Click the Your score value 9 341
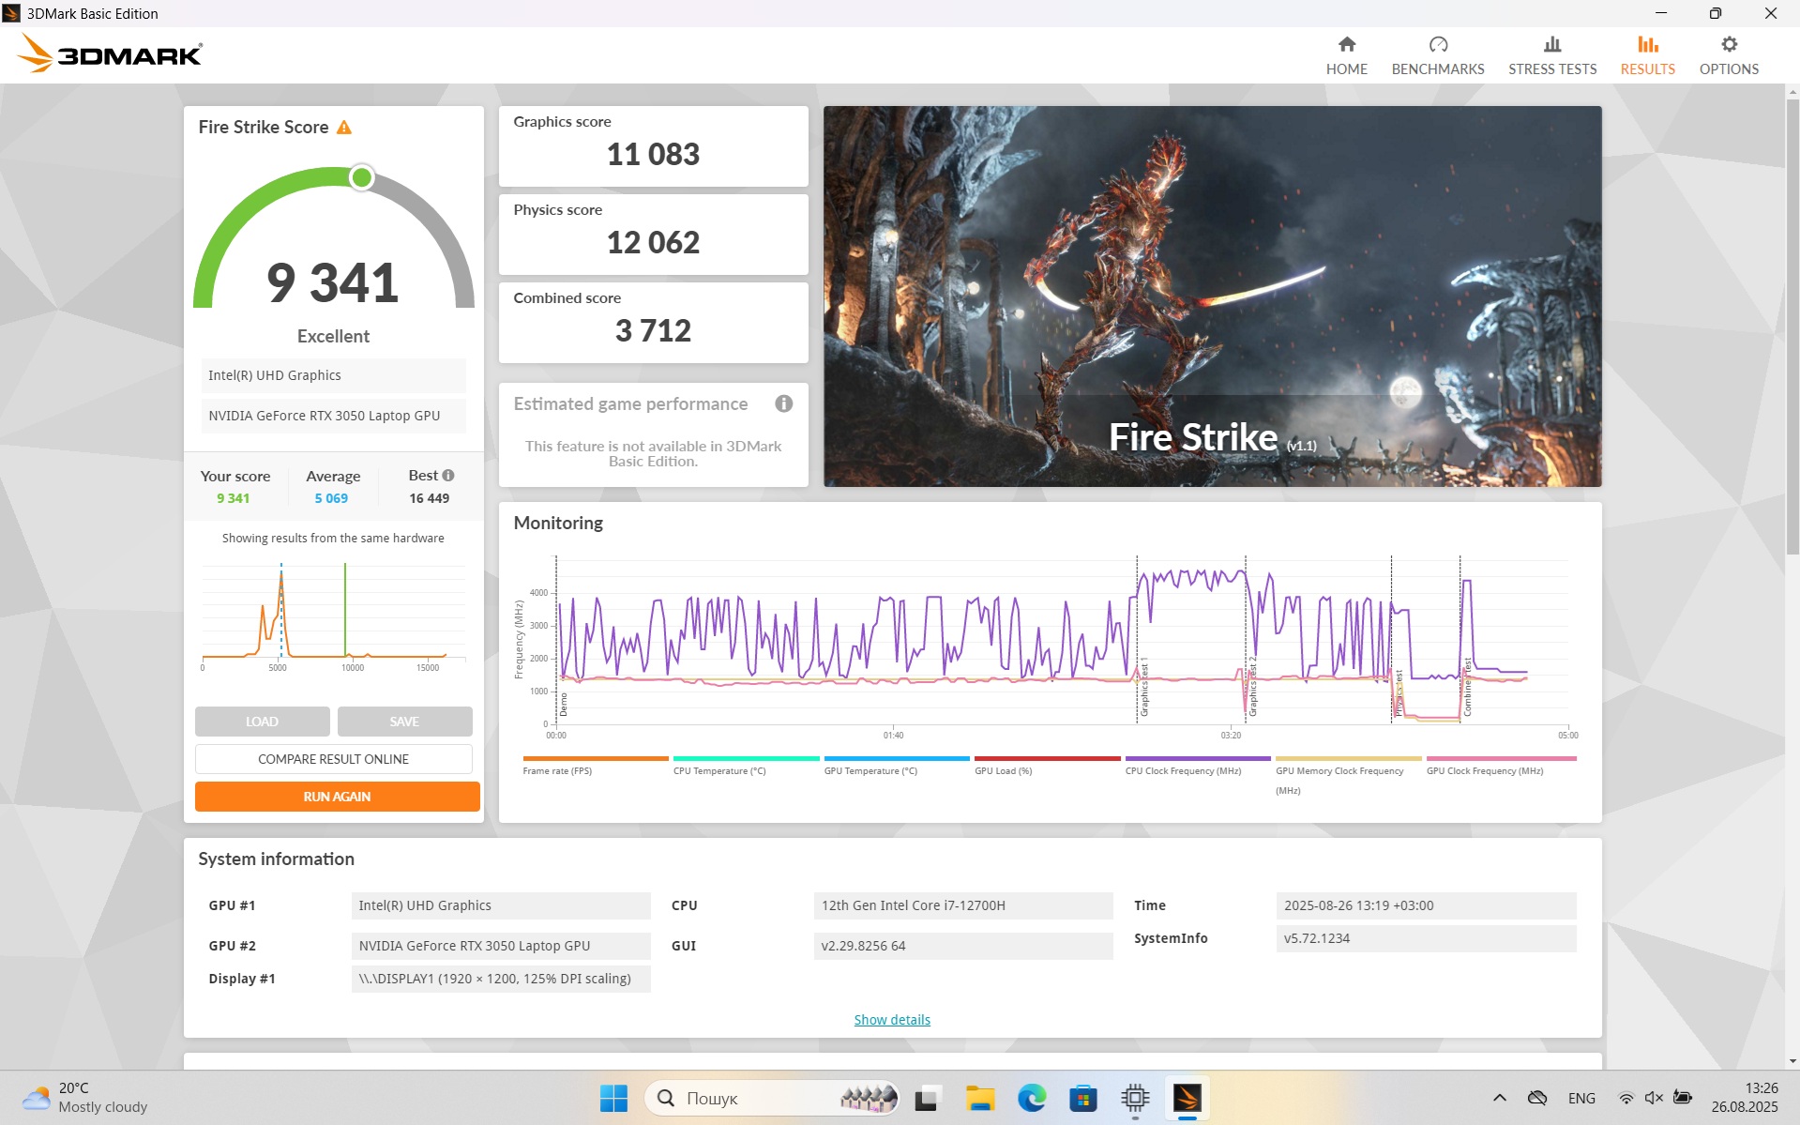The image size is (1800, 1125). click(x=233, y=498)
